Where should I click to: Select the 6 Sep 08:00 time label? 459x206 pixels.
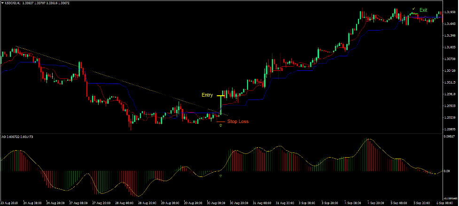(445, 203)
